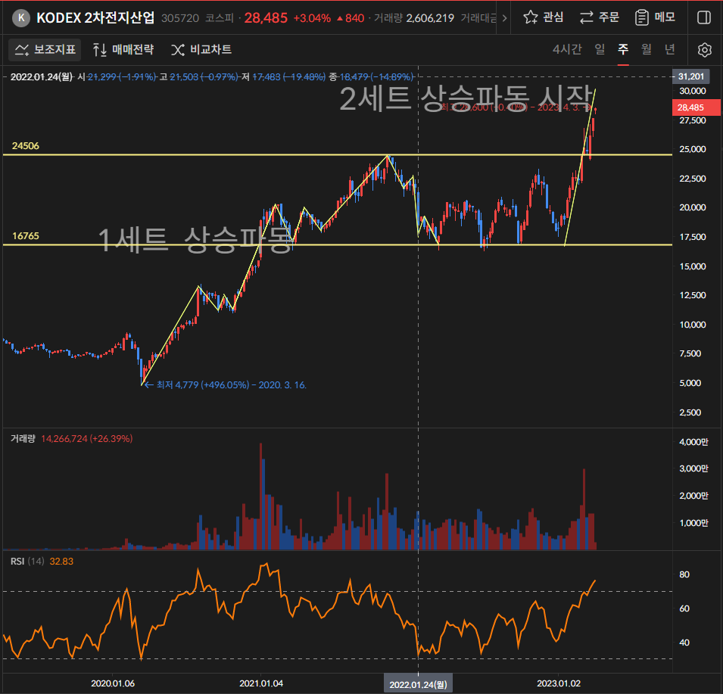Switch chart to 4시간 interval

567,49
